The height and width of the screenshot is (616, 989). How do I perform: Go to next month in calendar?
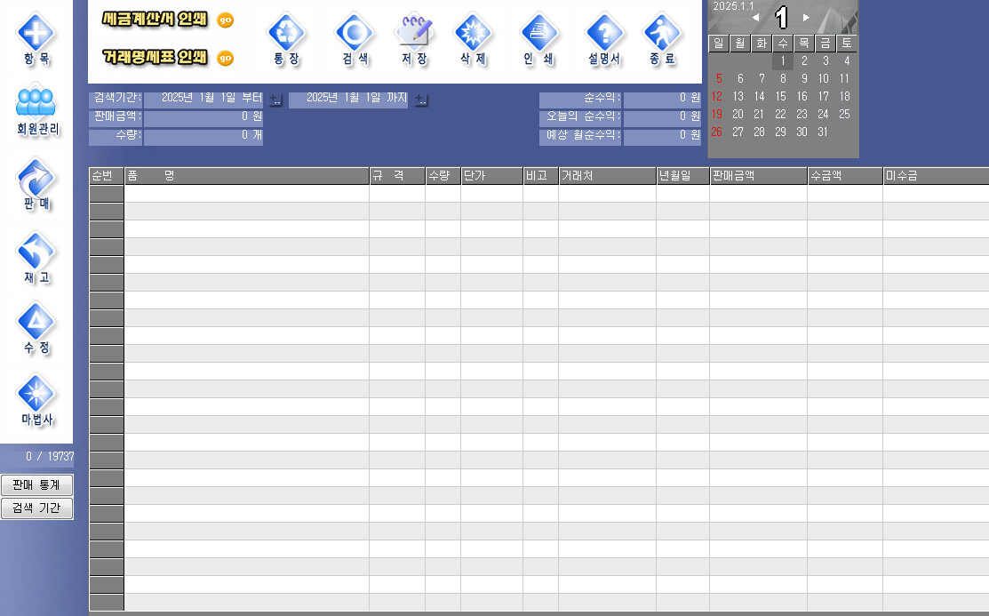[805, 18]
